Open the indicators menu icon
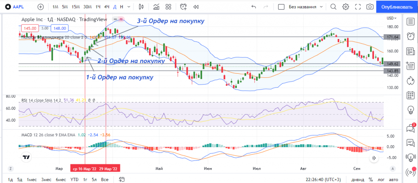This screenshot has height=183, width=418. [x=156, y=7]
